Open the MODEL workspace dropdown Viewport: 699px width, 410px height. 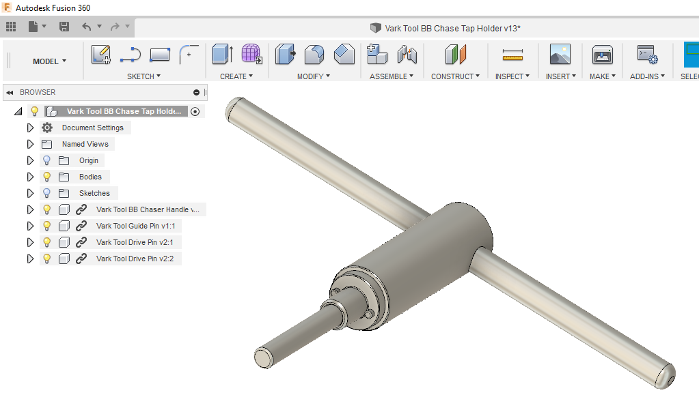pyautogui.click(x=49, y=61)
